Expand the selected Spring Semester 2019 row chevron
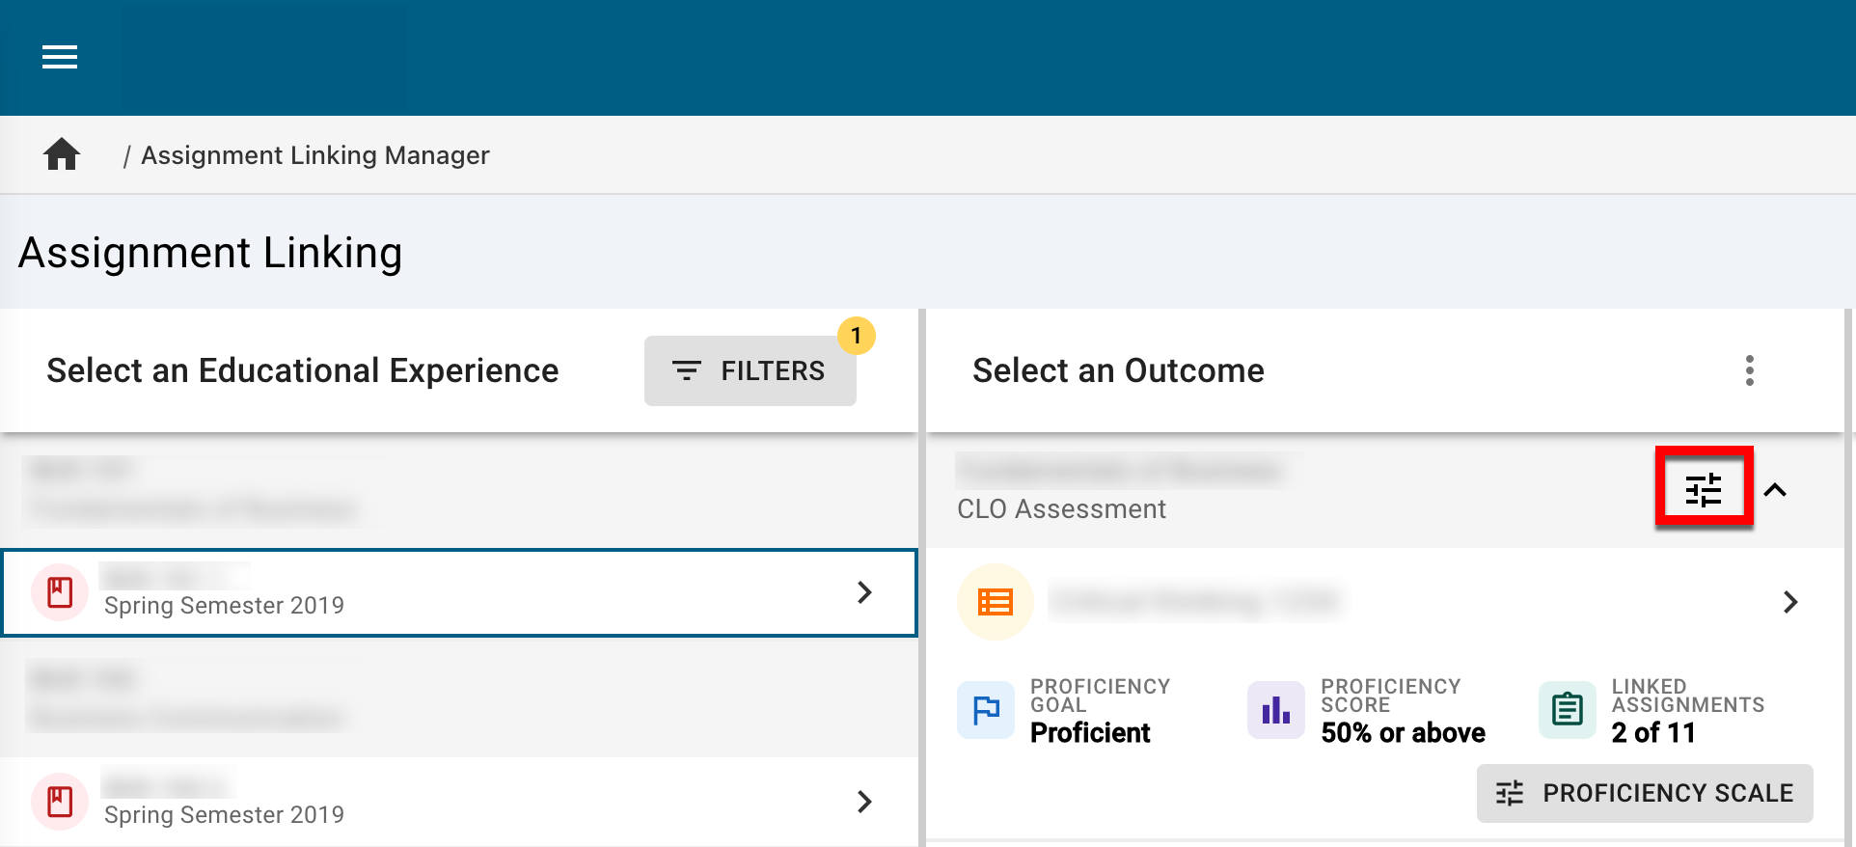Screen dimensions: 1856x847 [864, 592]
